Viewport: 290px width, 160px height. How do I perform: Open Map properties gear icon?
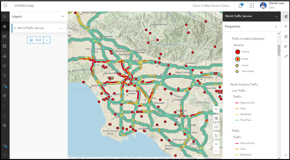click(5, 96)
